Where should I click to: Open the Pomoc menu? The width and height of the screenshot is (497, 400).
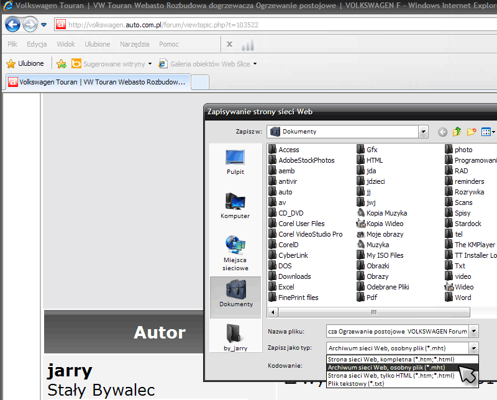169,44
